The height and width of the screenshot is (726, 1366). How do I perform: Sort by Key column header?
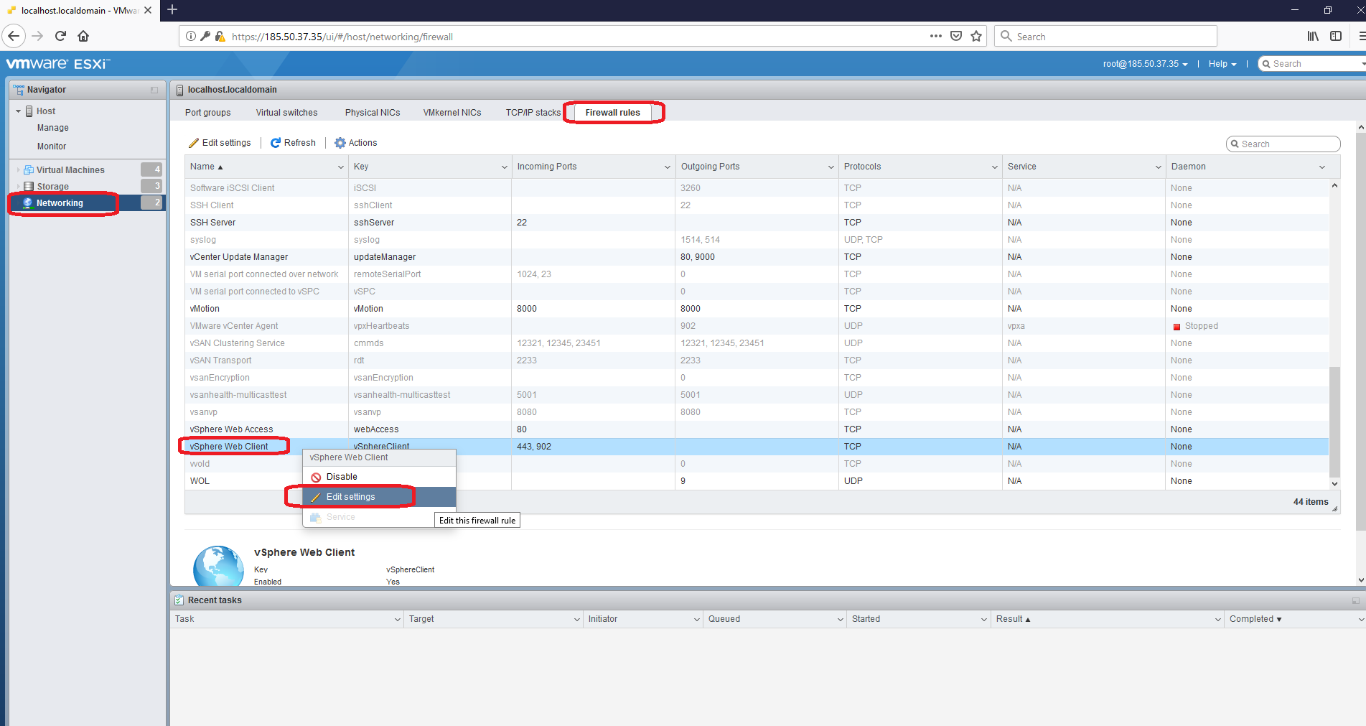(x=361, y=167)
